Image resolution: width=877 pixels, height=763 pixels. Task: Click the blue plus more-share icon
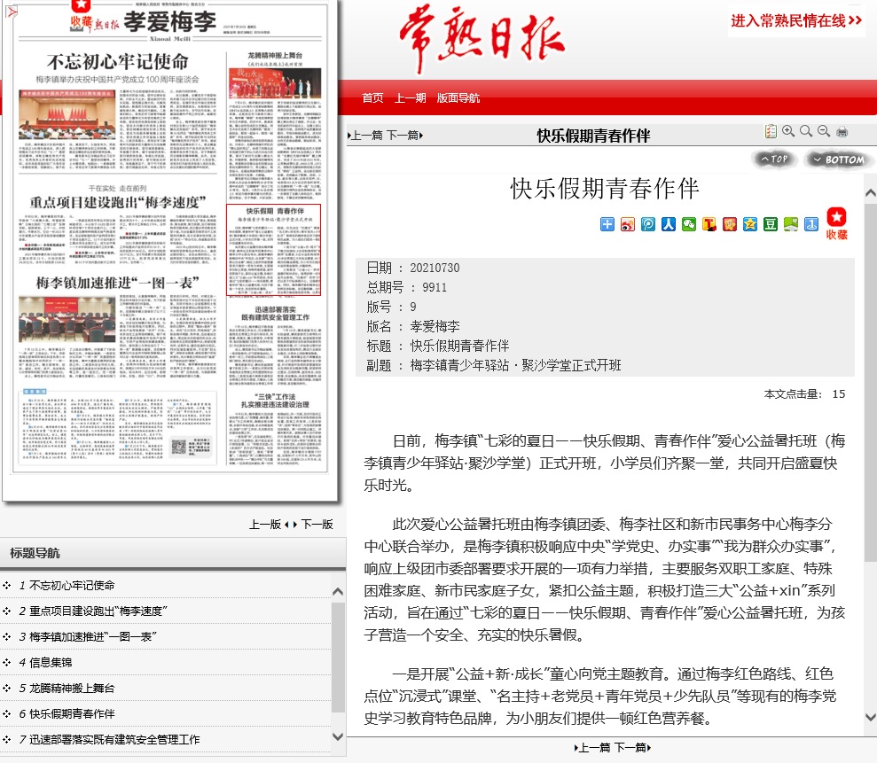pyautogui.click(x=607, y=224)
